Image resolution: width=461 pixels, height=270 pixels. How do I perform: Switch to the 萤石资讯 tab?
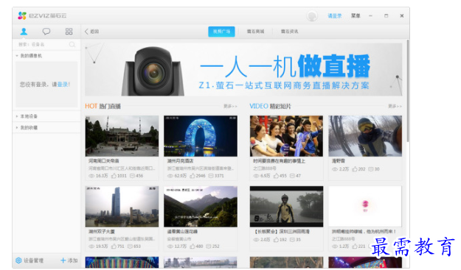(x=289, y=32)
